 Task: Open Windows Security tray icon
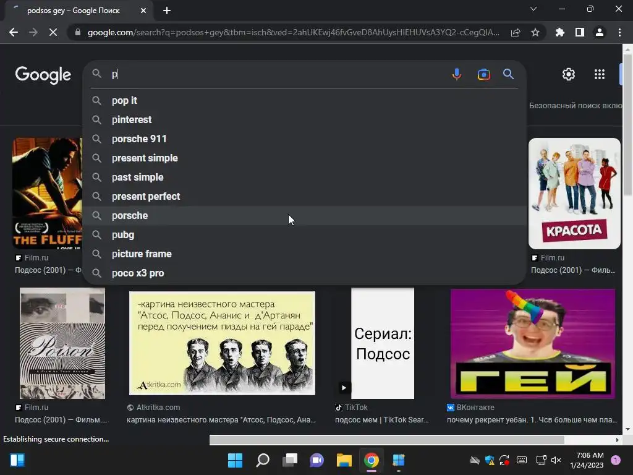coord(490,460)
